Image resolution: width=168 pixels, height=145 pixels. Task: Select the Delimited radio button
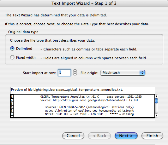pos(12,49)
